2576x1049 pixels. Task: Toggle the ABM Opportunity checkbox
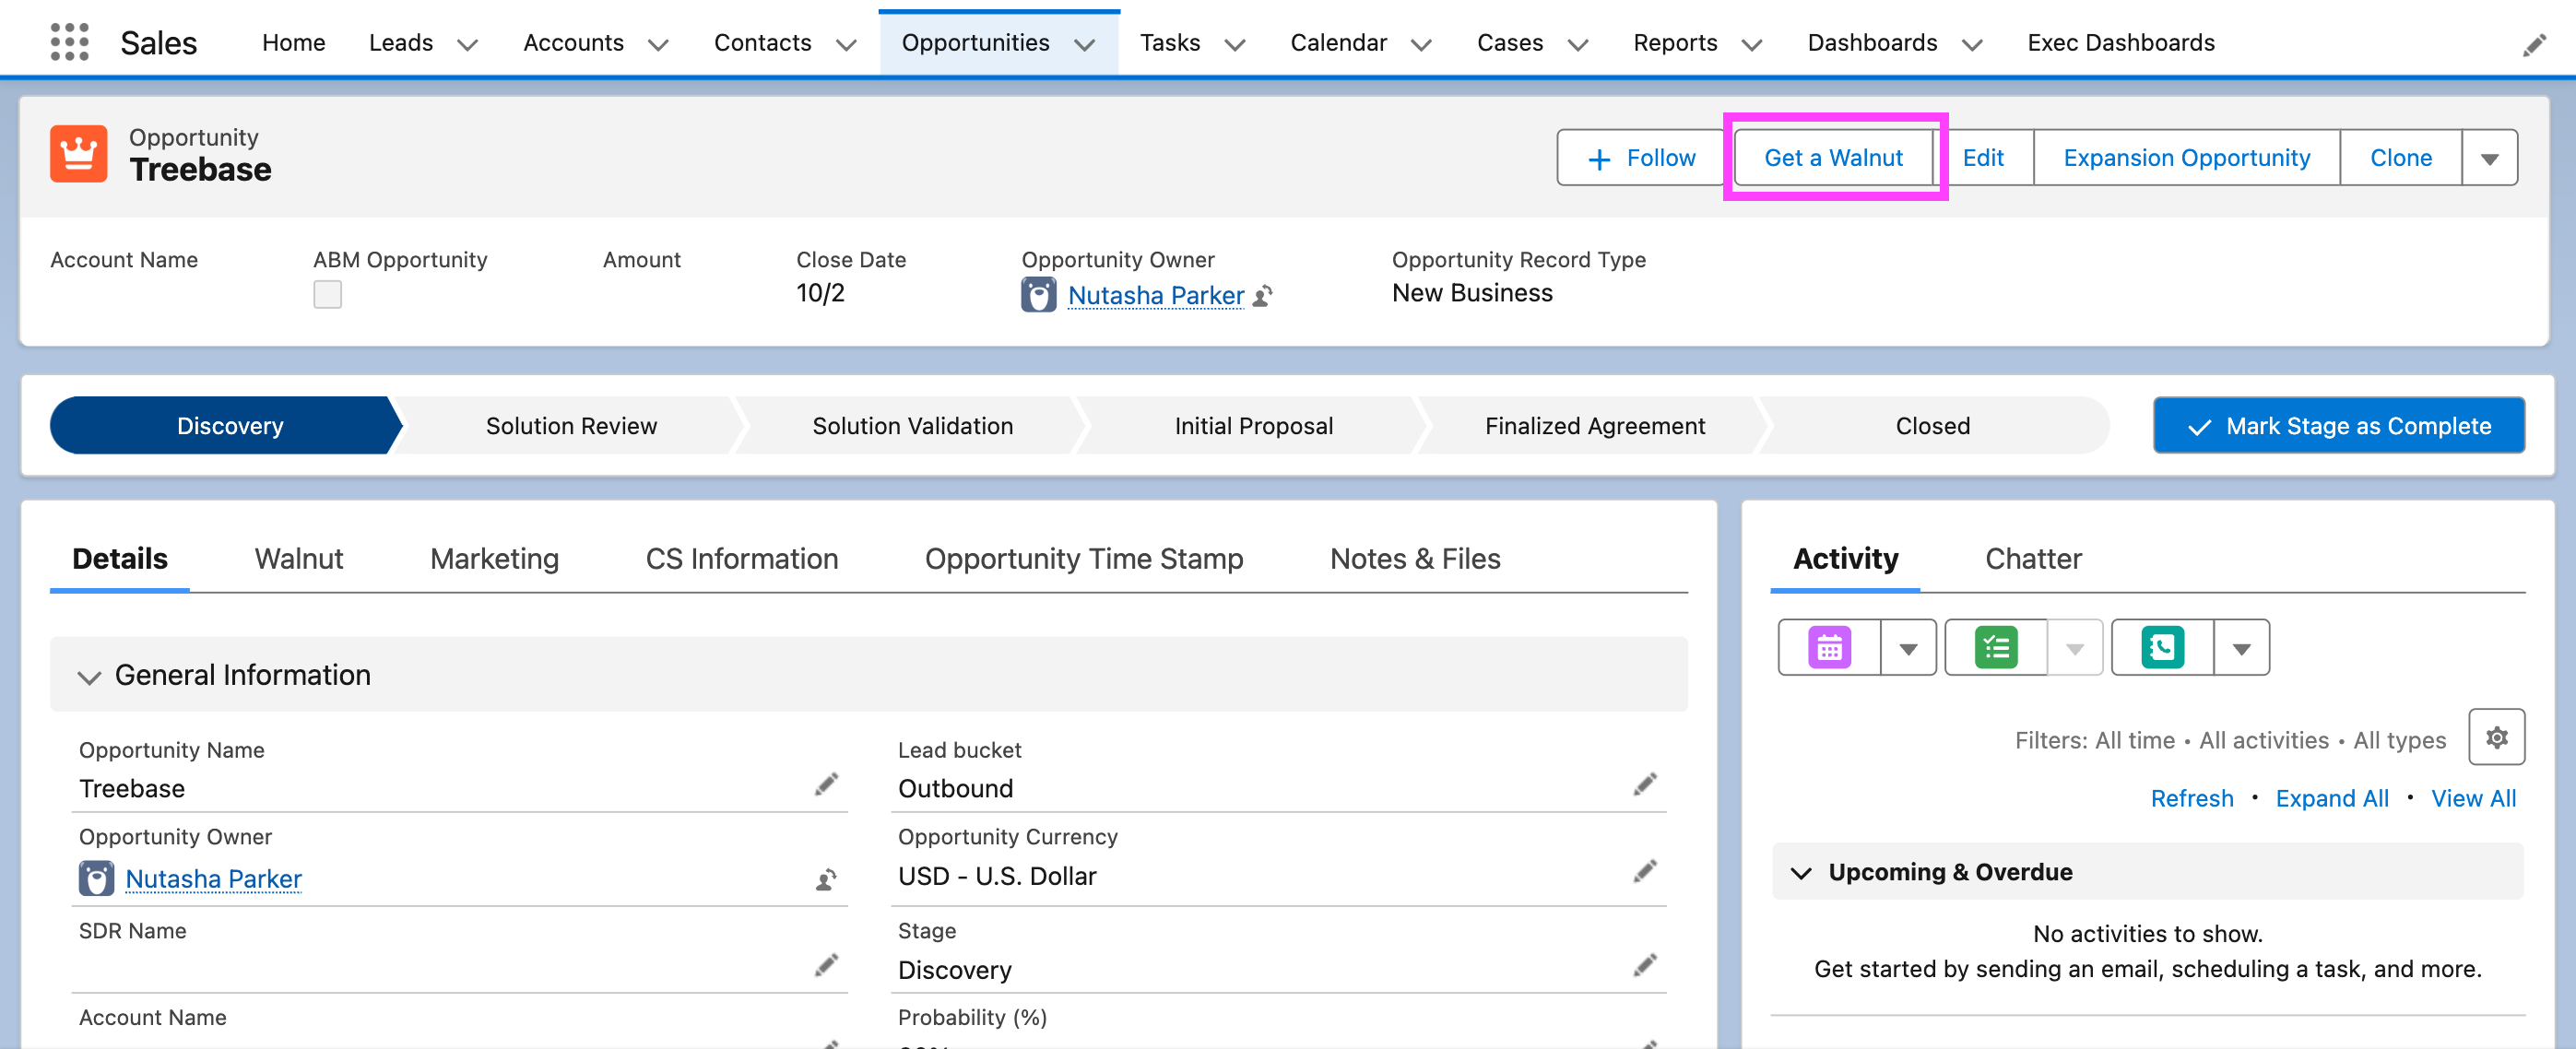point(327,295)
